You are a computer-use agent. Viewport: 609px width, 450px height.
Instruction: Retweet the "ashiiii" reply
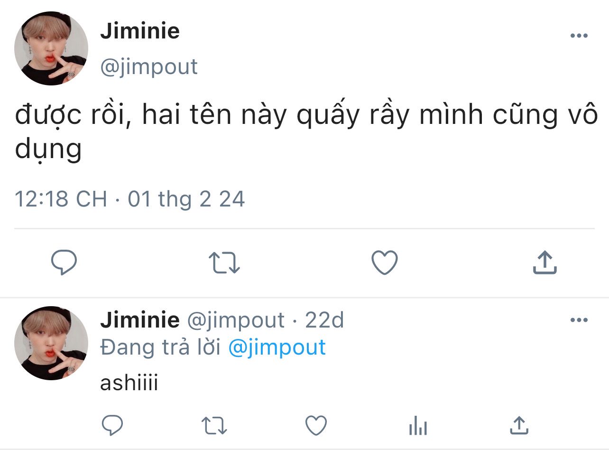214,425
